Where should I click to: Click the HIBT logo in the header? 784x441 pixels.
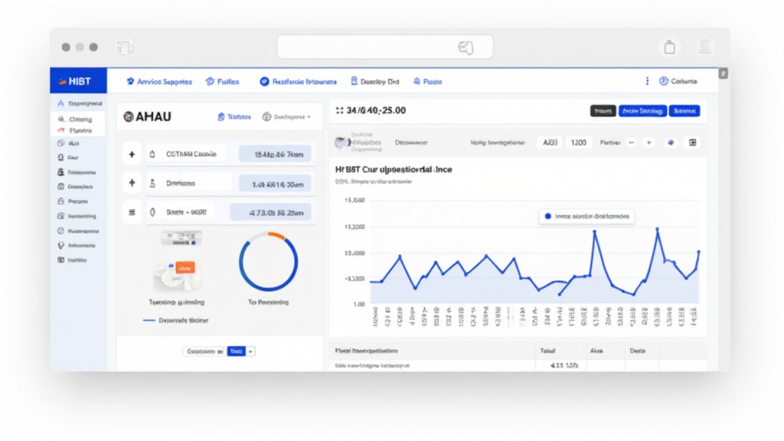78,81
